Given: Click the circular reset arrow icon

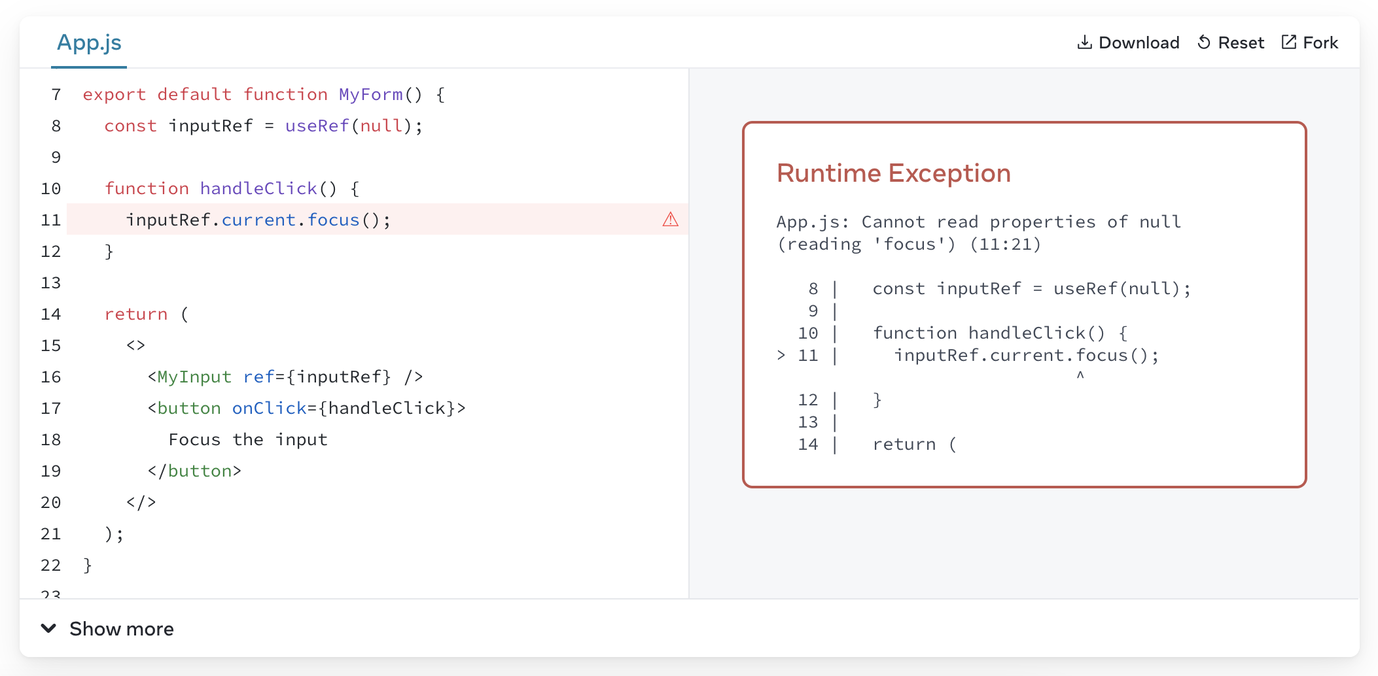Looking at the screenshot, I should click(x=1204, y=42).
